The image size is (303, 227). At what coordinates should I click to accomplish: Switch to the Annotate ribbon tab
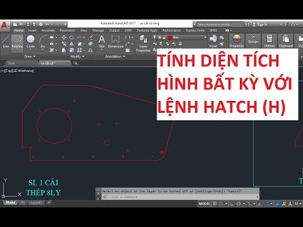pyautogui.click(x=48, y=30)
